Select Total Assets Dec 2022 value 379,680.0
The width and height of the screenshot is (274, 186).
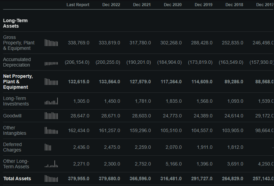(x=110, y=178)
